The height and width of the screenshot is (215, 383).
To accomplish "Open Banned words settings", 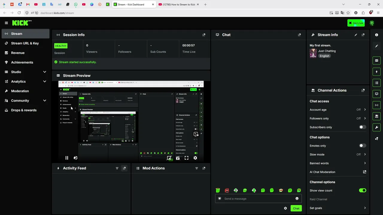I will [x=338, y=163].
